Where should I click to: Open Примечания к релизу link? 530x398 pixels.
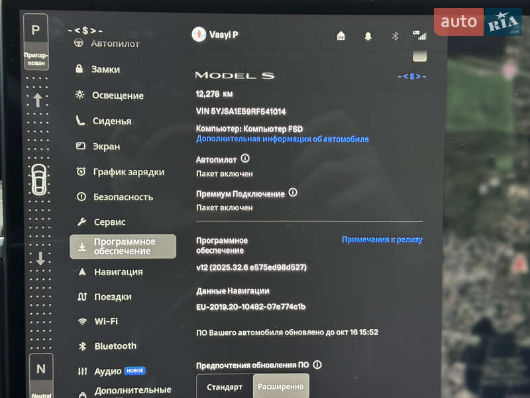[x=382, y=239]
